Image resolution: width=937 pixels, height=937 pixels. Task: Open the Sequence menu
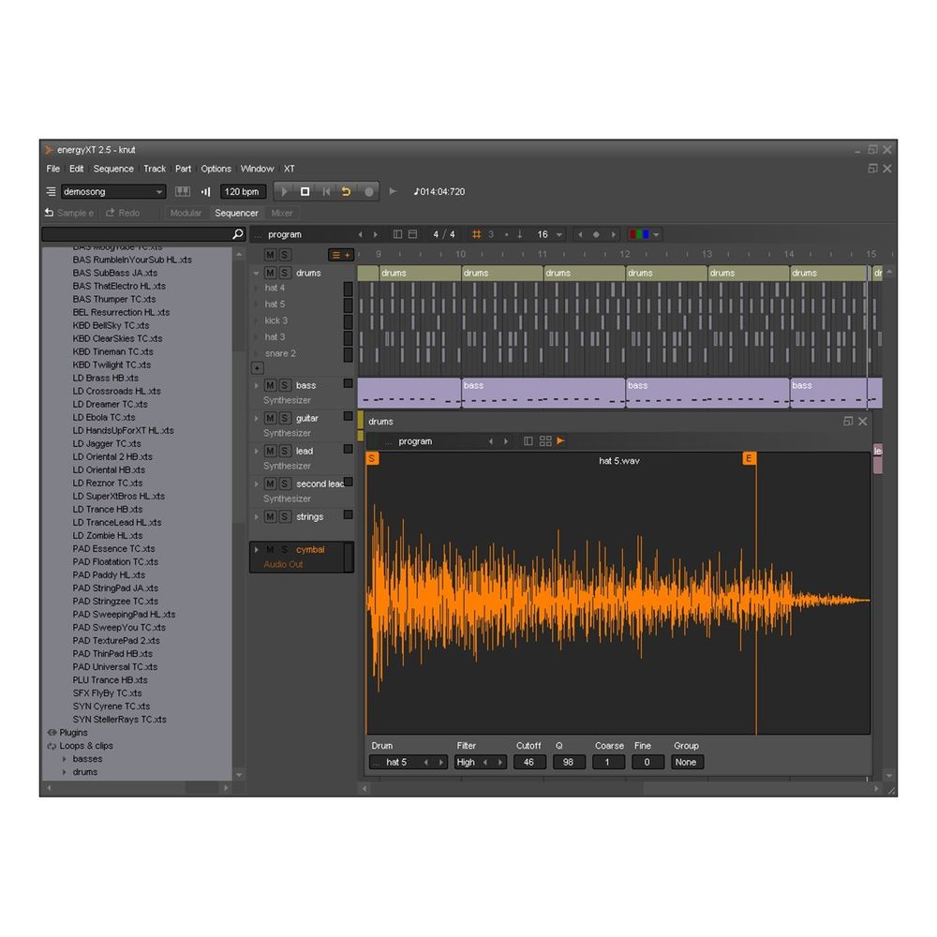[x=113, y=169]
